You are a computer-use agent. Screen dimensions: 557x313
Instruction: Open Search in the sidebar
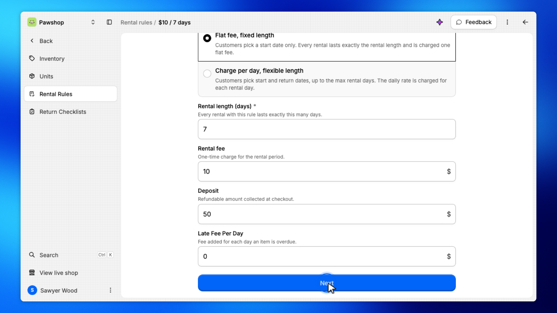[x=70, y=255]
